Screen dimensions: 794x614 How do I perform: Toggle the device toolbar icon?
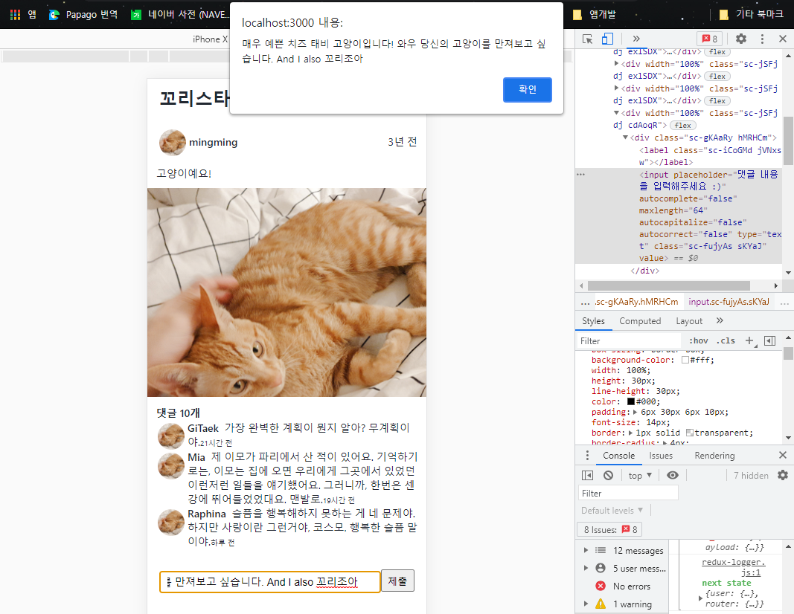pyautogui.click(x=607, y=39)
